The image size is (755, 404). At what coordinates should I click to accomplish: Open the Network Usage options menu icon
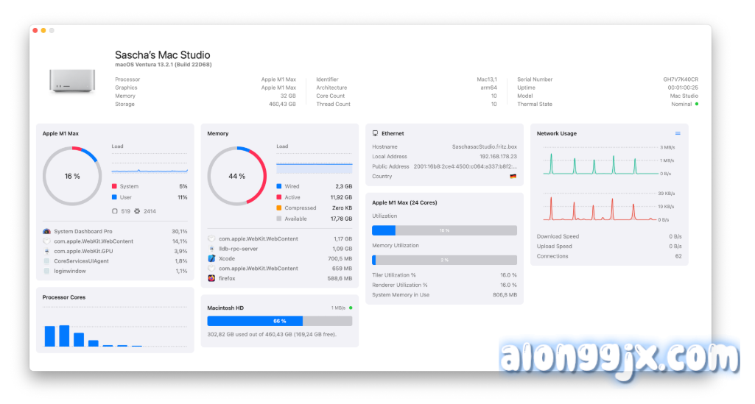678,133
